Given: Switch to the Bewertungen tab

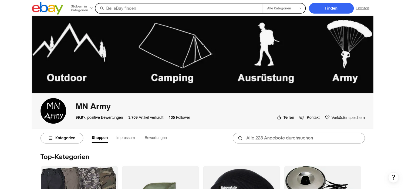Looking at the screenshot, I should (x=156, y=138).
